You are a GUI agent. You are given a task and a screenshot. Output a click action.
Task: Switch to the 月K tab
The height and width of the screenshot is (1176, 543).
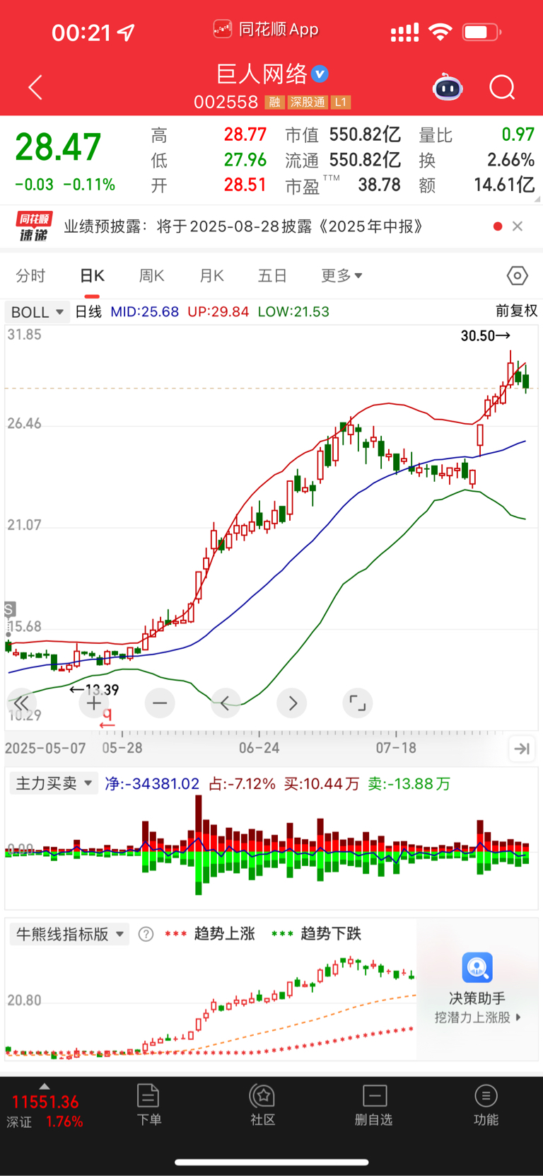[211, 275]
